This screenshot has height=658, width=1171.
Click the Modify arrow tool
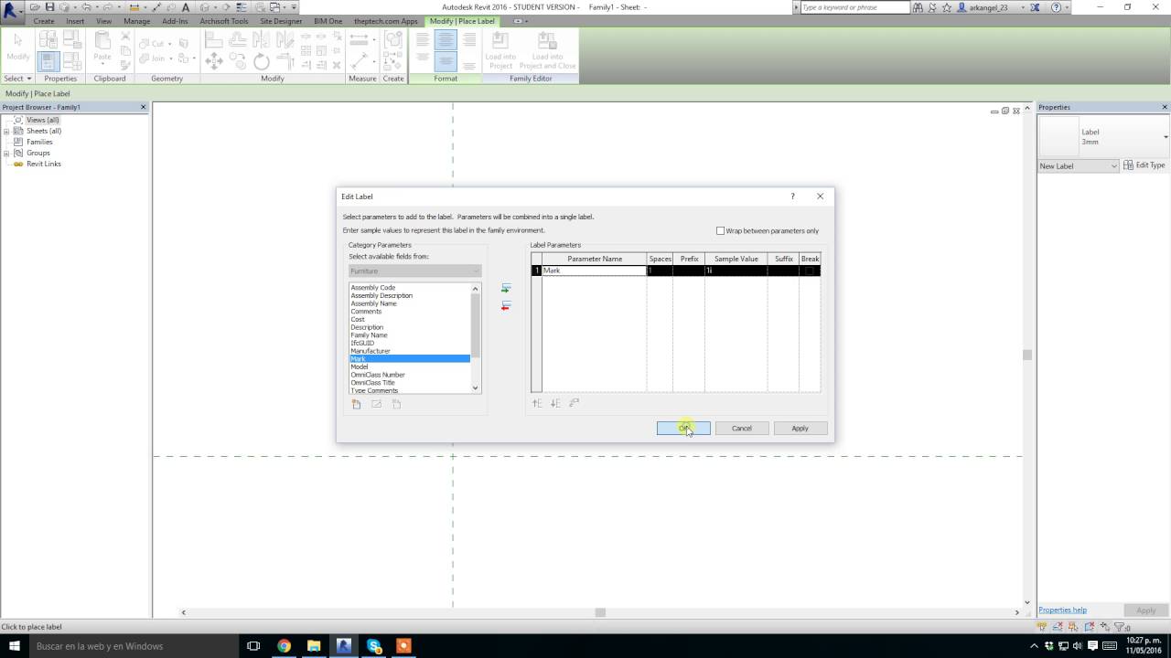[x=17, y=48]
